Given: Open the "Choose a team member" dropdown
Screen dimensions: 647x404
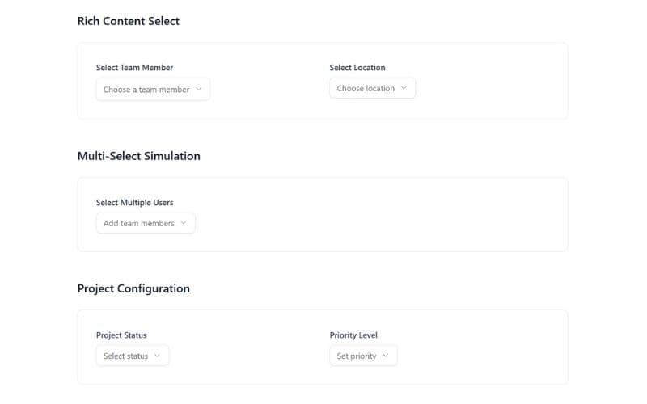Looking at the screenshot, I should click(152, 90).
